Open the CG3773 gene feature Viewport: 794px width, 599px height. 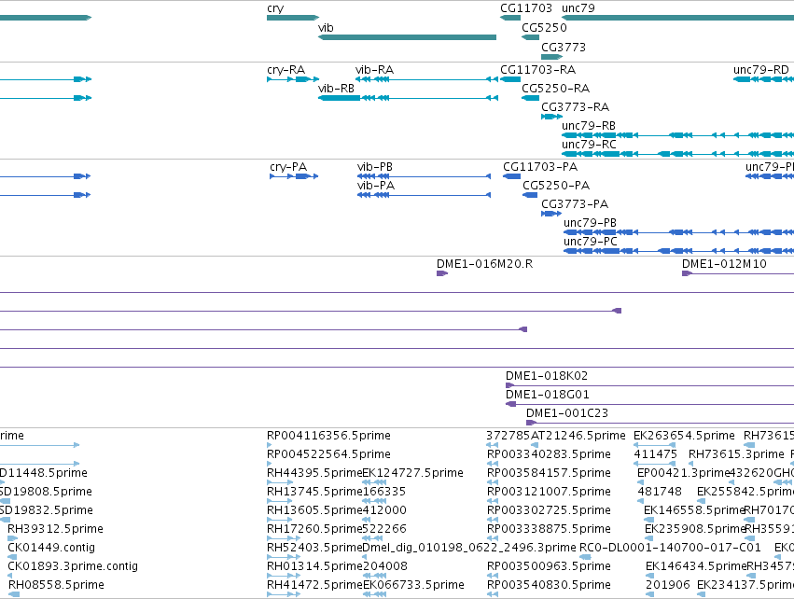coord(551,57)
